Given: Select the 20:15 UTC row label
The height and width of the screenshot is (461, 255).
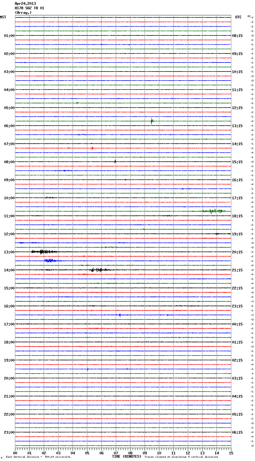Looking at the screenshot, I should tap(237, 252).
